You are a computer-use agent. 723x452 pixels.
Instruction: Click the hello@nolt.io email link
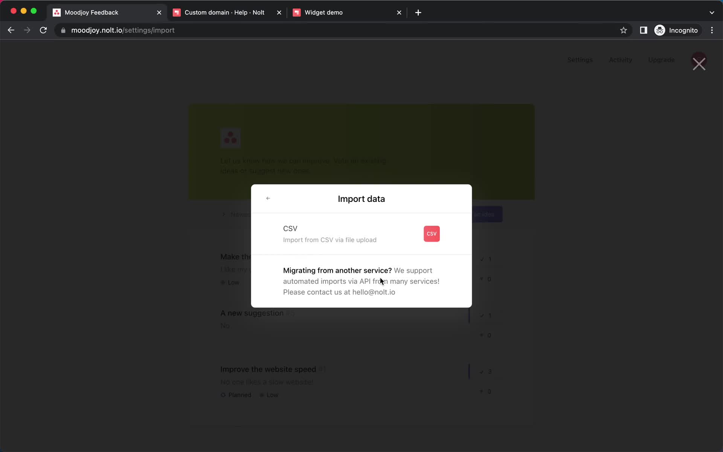coord(374,292)
